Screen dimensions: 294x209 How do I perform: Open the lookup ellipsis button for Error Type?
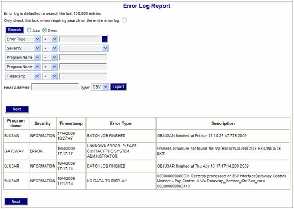(105, 39)
